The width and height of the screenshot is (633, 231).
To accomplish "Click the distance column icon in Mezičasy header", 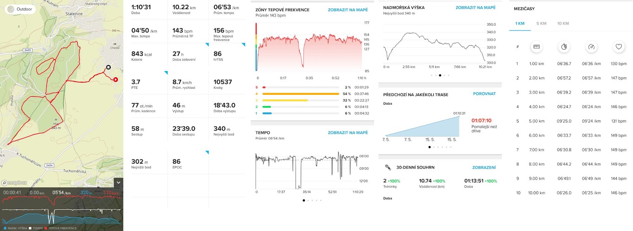I will pos(536,47).
